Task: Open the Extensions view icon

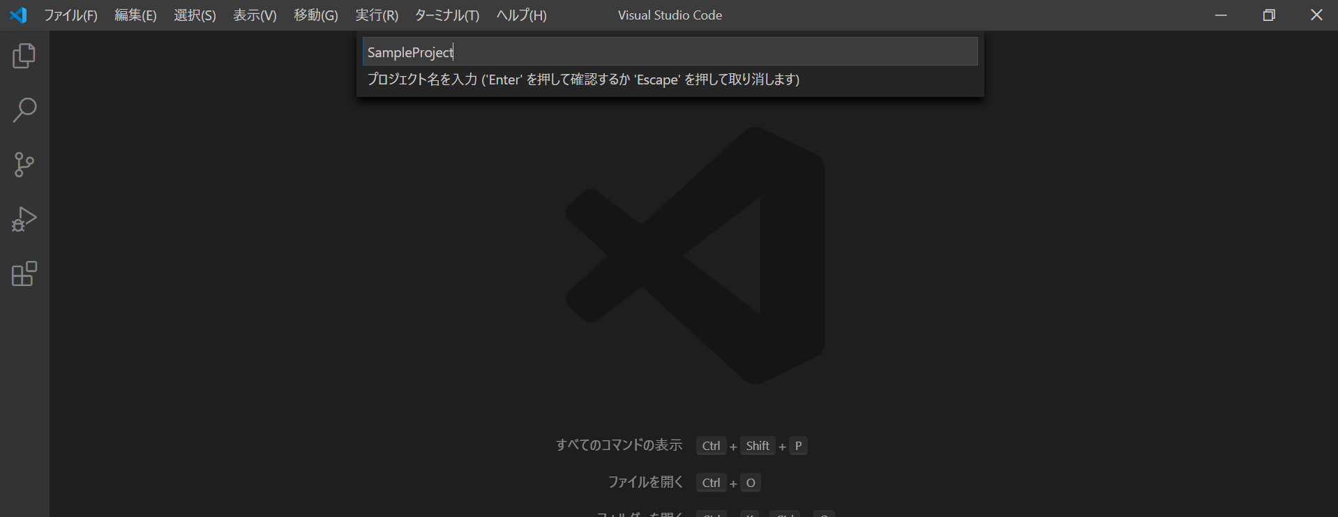Action: (24, 274)
